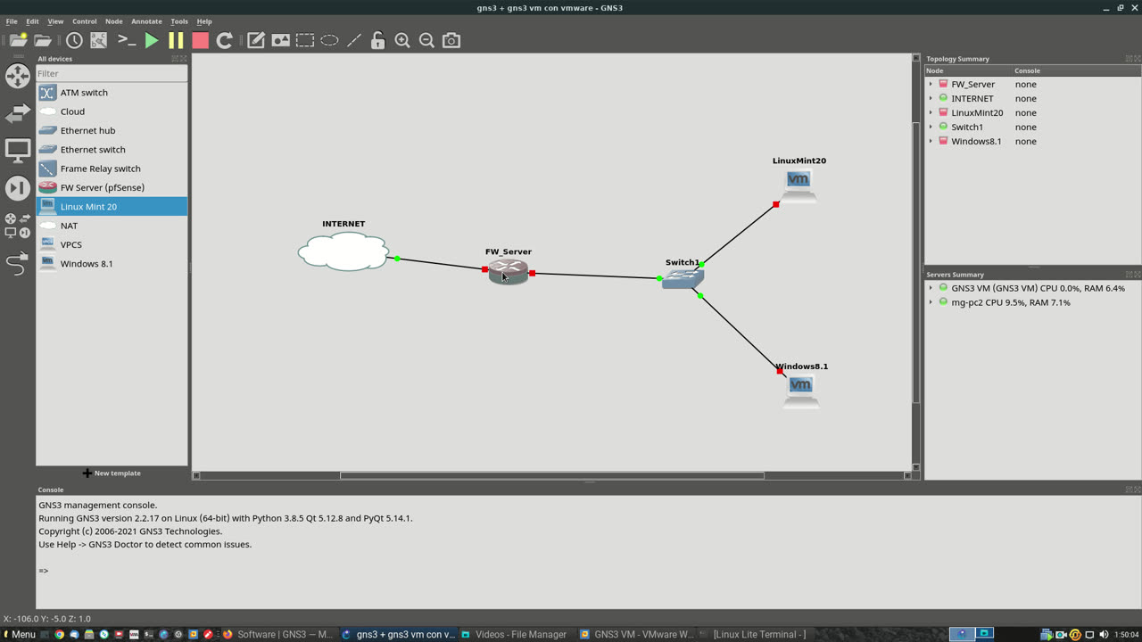Click the Node column header
The width and height of the screenshot is (1142, 642).
(967, 70)
